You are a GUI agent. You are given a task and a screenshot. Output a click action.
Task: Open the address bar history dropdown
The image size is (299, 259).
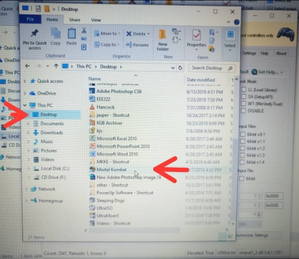(x=173, y=68)
